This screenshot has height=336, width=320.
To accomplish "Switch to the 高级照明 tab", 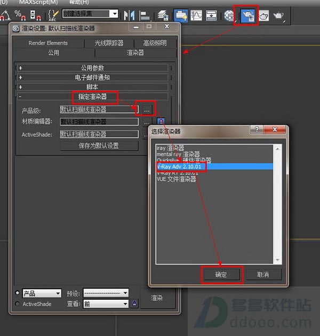I will coord(155,43).
